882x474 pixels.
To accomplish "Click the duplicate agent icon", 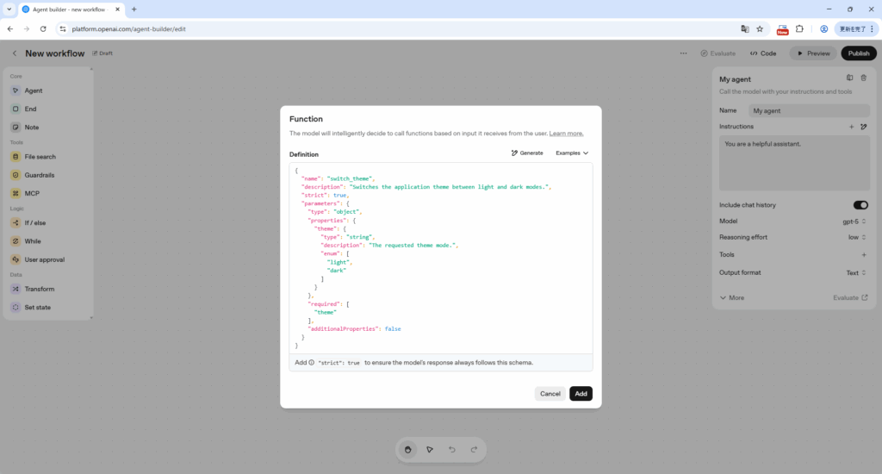I will click(849, 78).
